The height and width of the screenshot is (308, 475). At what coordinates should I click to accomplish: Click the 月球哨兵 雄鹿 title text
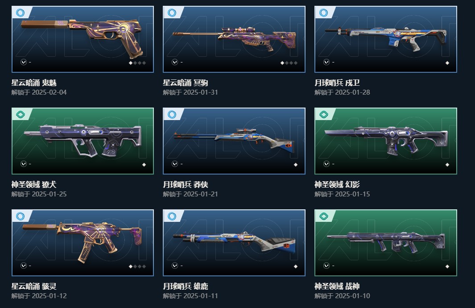[186, 286]
